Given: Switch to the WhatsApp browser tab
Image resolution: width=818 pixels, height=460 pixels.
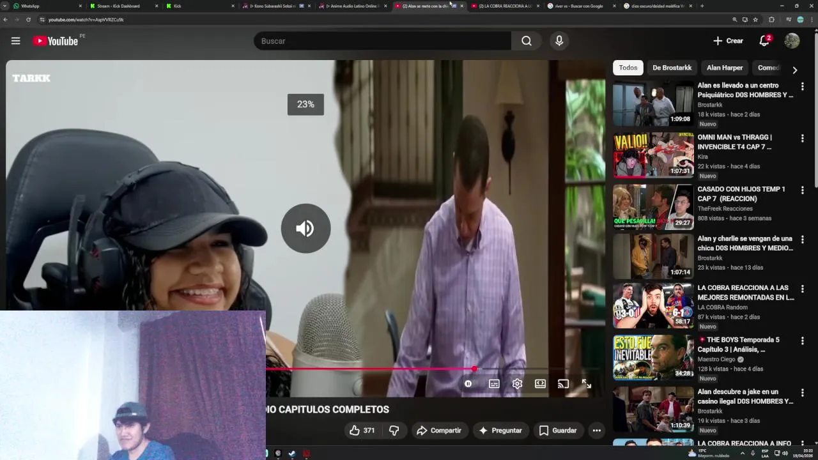Looking at the screenshot, I should coord(47,6).
